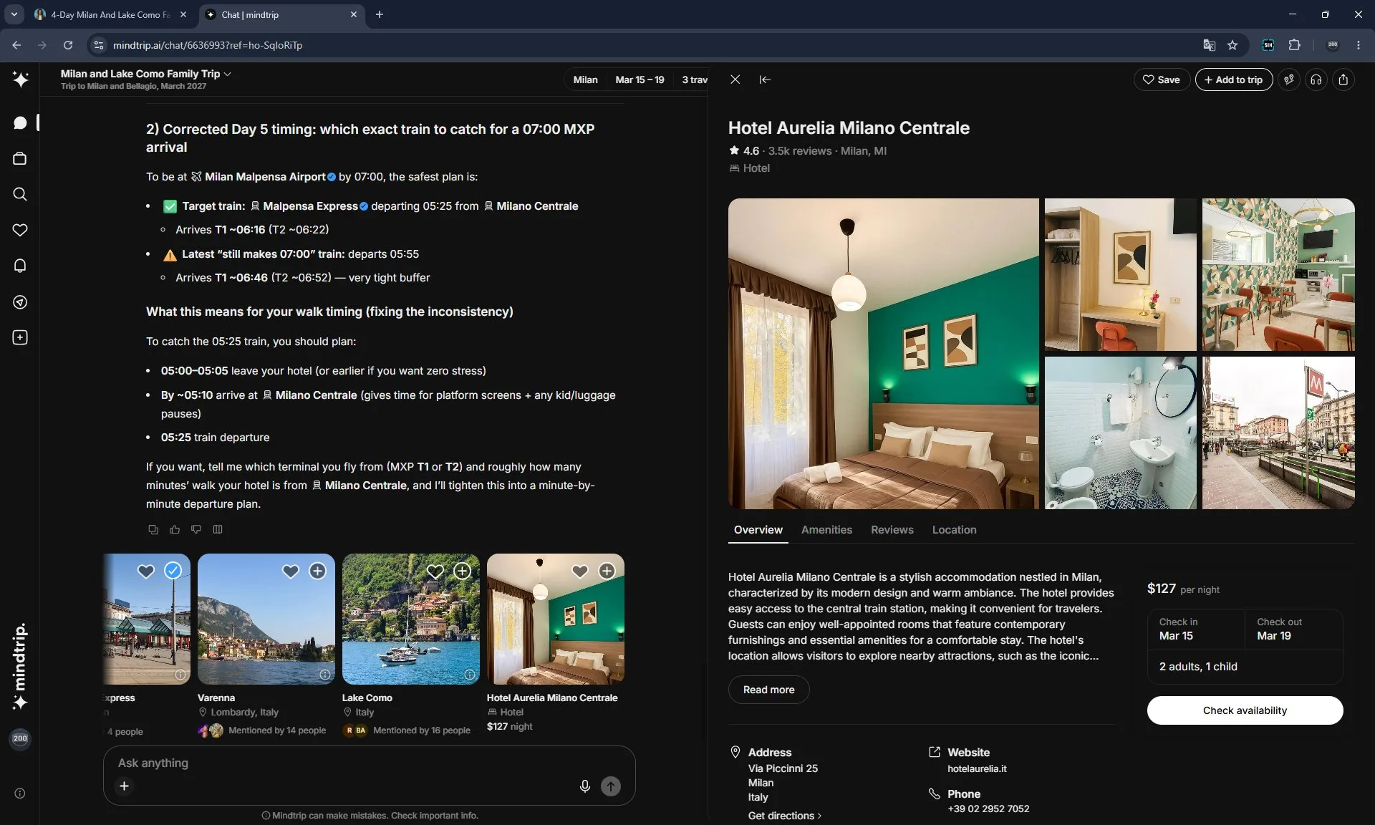Change the Check in date Mar 15

pyautogui.click(x=1196, y=629)
